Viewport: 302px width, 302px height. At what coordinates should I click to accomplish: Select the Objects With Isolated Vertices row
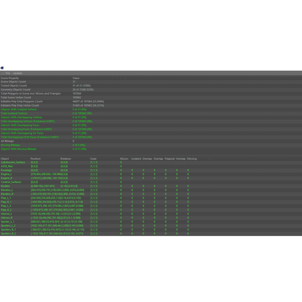(x=151, y=109)
